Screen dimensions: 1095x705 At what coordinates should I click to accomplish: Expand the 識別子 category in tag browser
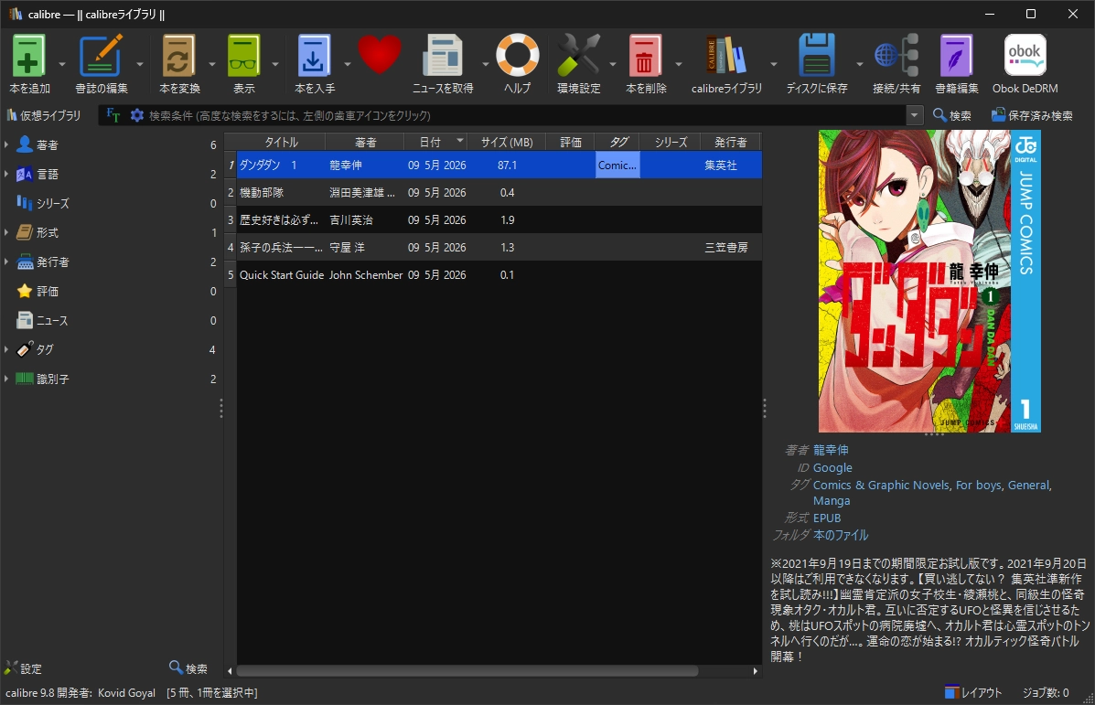click(6, 379)
